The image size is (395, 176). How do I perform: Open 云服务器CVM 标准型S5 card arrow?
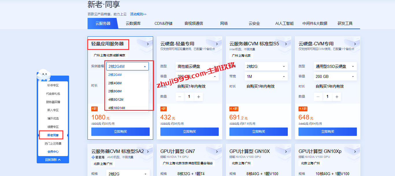[286, 44]
